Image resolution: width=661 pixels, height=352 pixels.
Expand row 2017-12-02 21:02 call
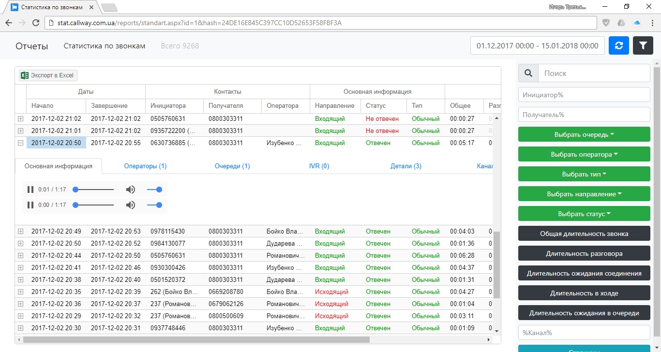pyautogui.click(x=20, y=118)
